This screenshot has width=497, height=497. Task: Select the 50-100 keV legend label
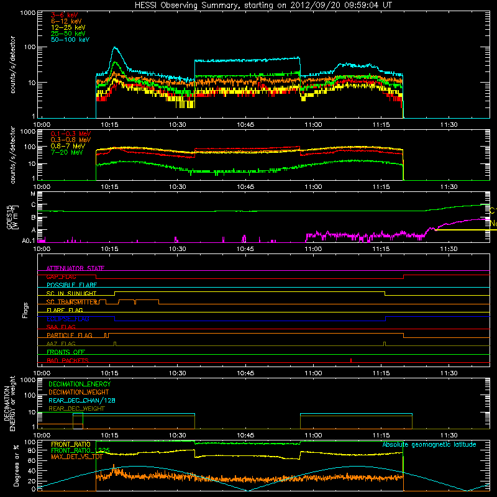pos(70,40)
